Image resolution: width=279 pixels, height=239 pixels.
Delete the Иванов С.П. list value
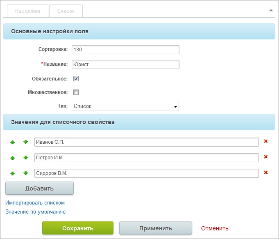coord(266,142)
